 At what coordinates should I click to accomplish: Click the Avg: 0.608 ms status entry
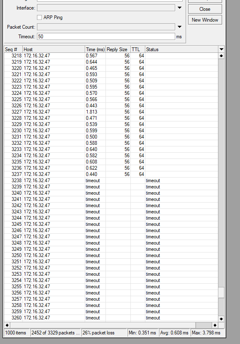pos(175,333)
